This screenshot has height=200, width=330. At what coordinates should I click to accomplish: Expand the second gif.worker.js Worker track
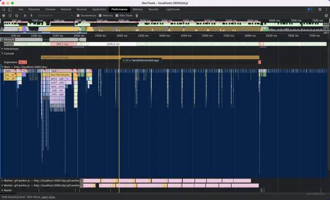pos(2,186)
